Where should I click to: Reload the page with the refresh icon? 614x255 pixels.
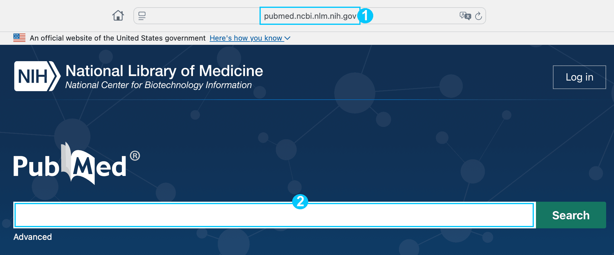(x=478, y=16)
